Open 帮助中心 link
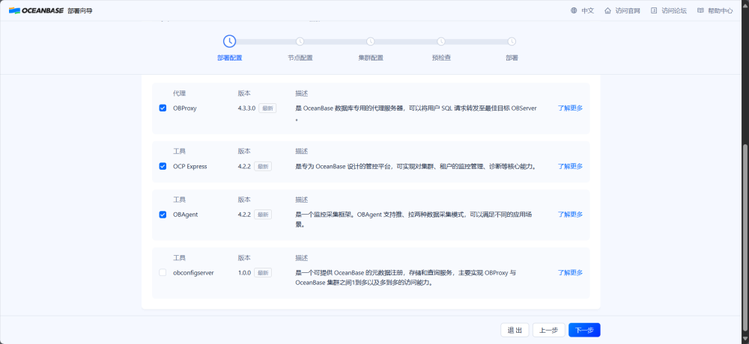749x344 pixels. pos(721,10)
